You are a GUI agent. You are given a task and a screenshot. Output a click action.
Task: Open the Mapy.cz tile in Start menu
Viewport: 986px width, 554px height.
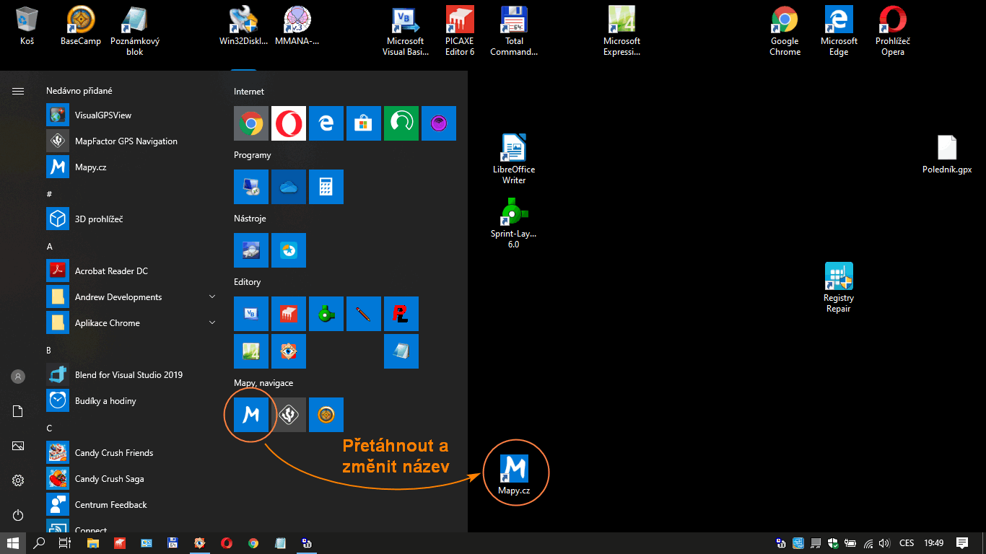pos(251,415)
